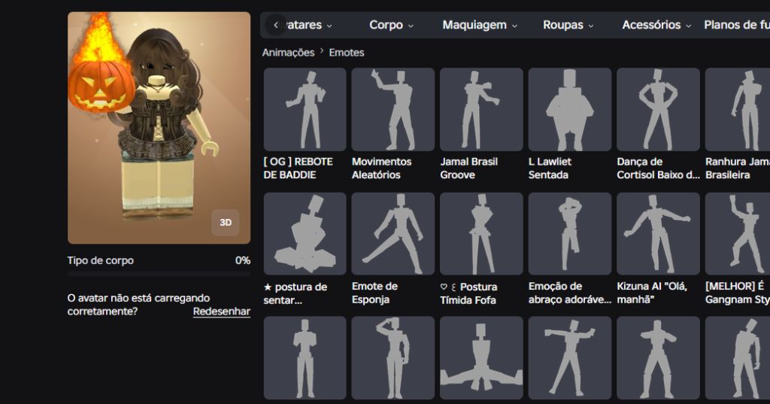Click the [ OG ] REBOTE DE BADDIE label
Screen dimensions: 770x404
point(298,168)
